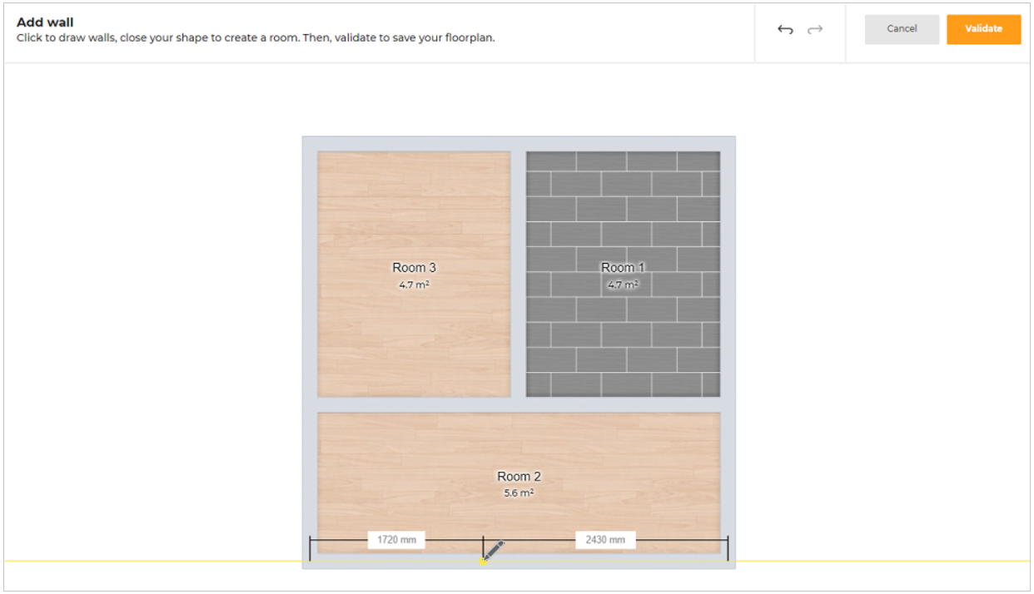1034x594 pixels.
Task: Validate the floorplan
Action: click(983, 28)
